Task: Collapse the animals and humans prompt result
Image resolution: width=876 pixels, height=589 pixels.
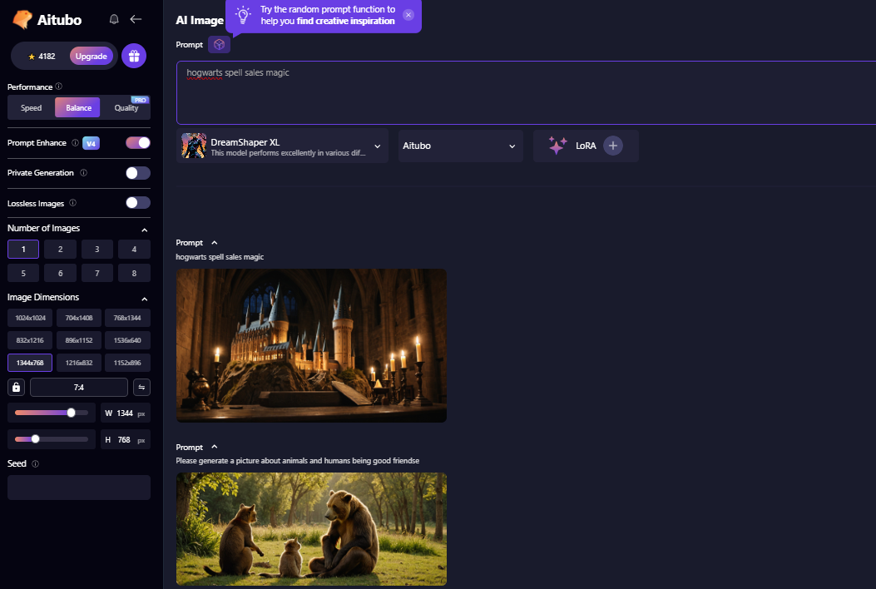Action: click(215, 447)
